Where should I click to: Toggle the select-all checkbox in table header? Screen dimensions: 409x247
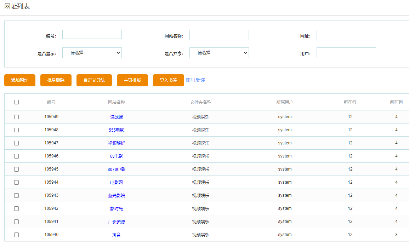coord(16,102)
